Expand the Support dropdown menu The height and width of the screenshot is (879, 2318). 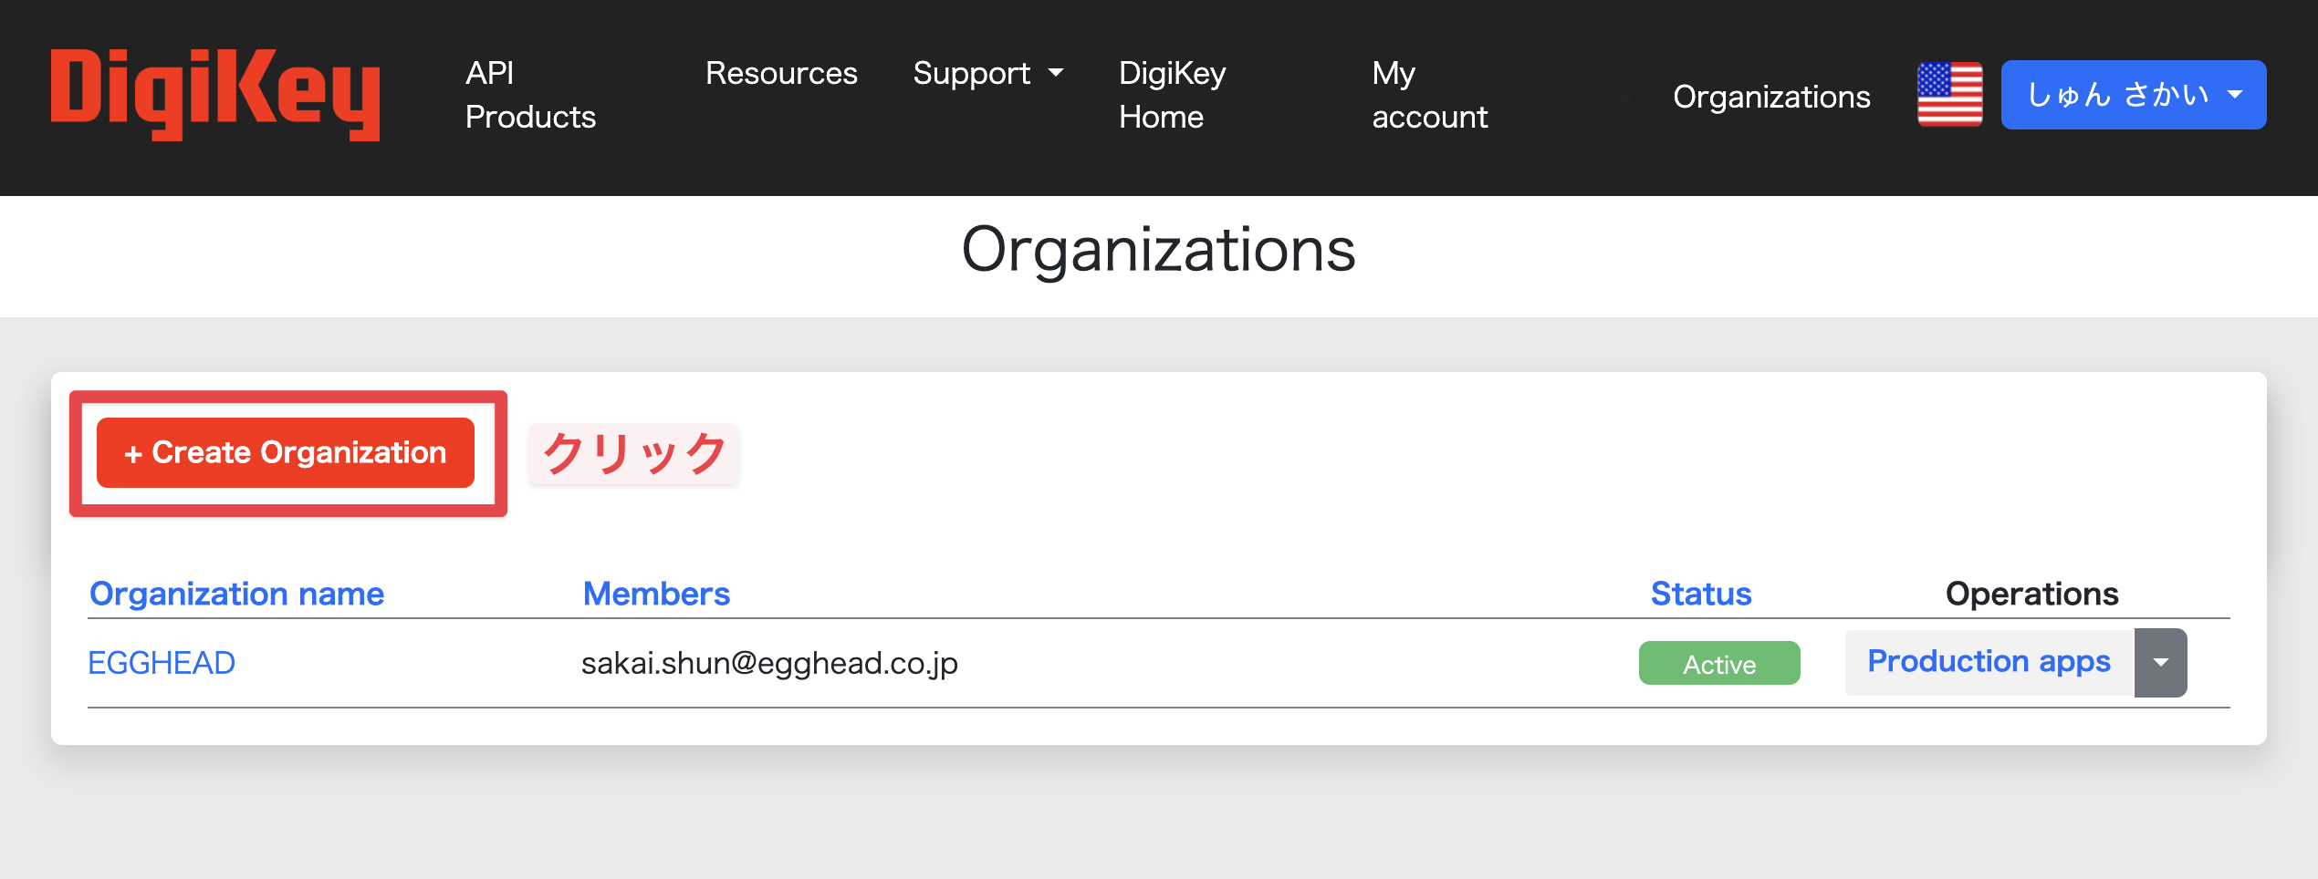(987, 73)
